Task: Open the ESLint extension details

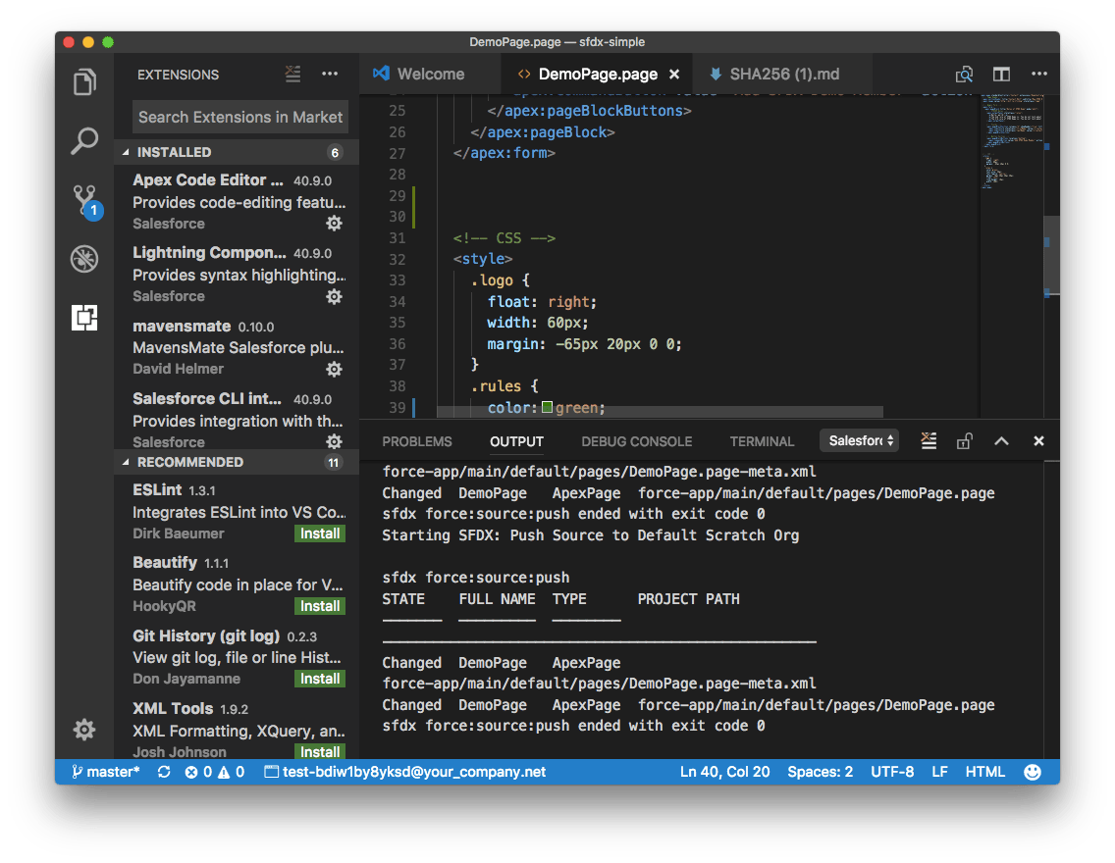Action: (x=237, y=511)
